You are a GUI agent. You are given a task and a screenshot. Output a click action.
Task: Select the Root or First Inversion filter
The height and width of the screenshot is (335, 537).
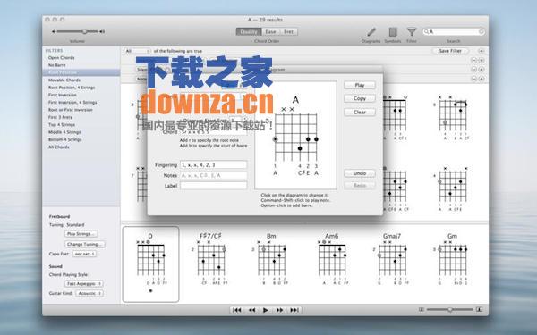pyautogui.click(x=71, y=110)
